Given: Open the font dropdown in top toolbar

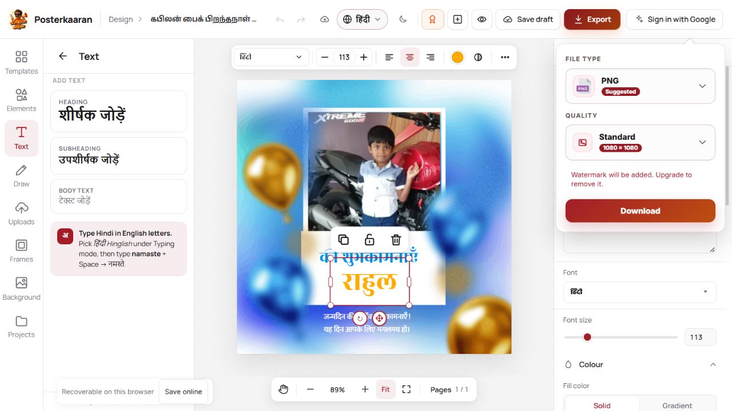Looking at the screenshot, I should point(271,57).
